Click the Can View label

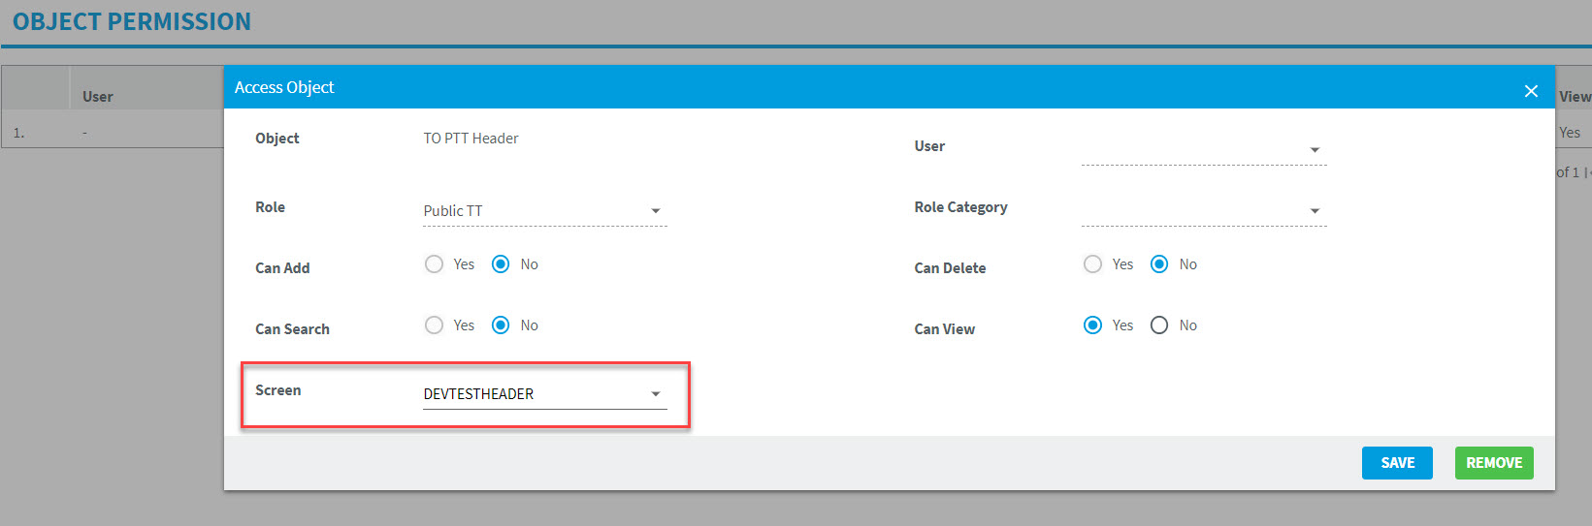pyautogui.click(x=944, y=329)
